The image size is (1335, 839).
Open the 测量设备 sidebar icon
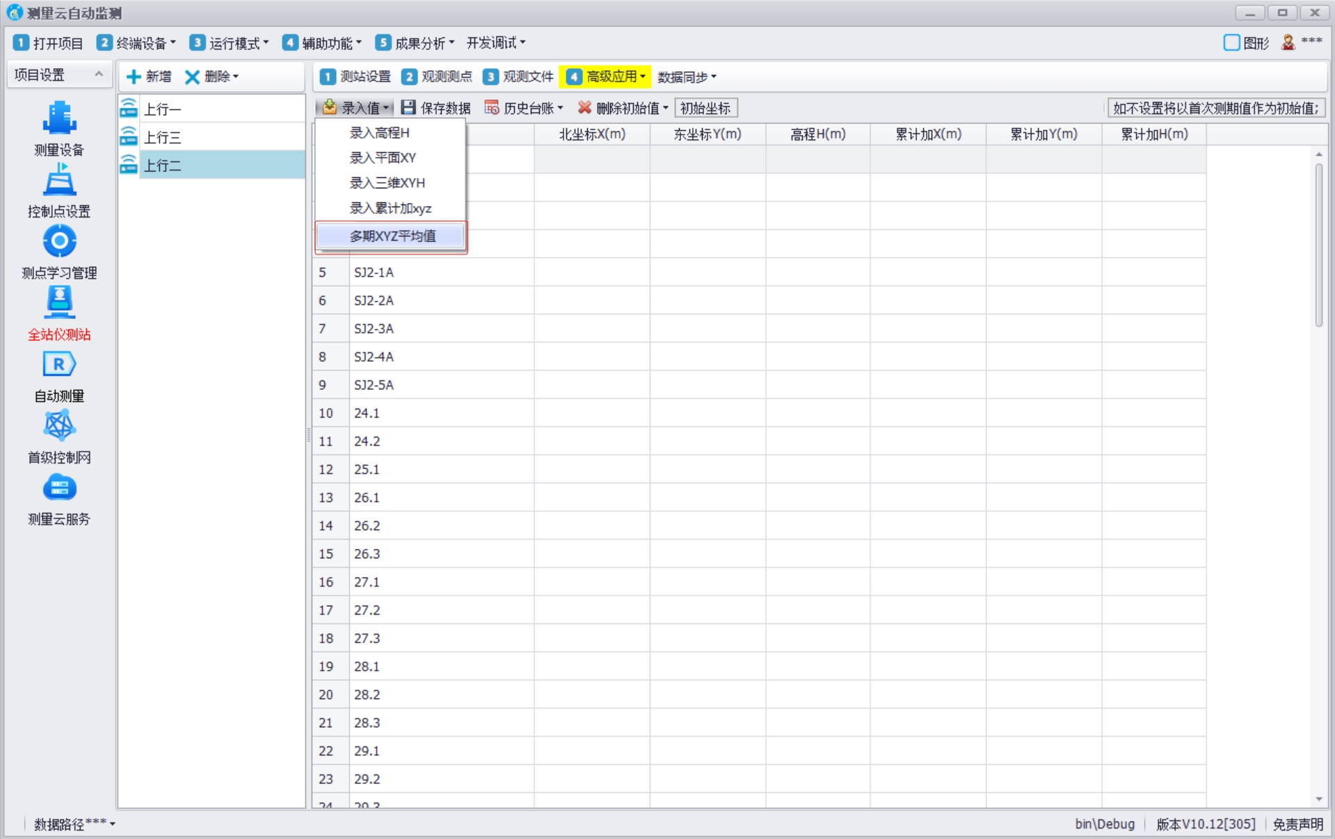point(59,118)
